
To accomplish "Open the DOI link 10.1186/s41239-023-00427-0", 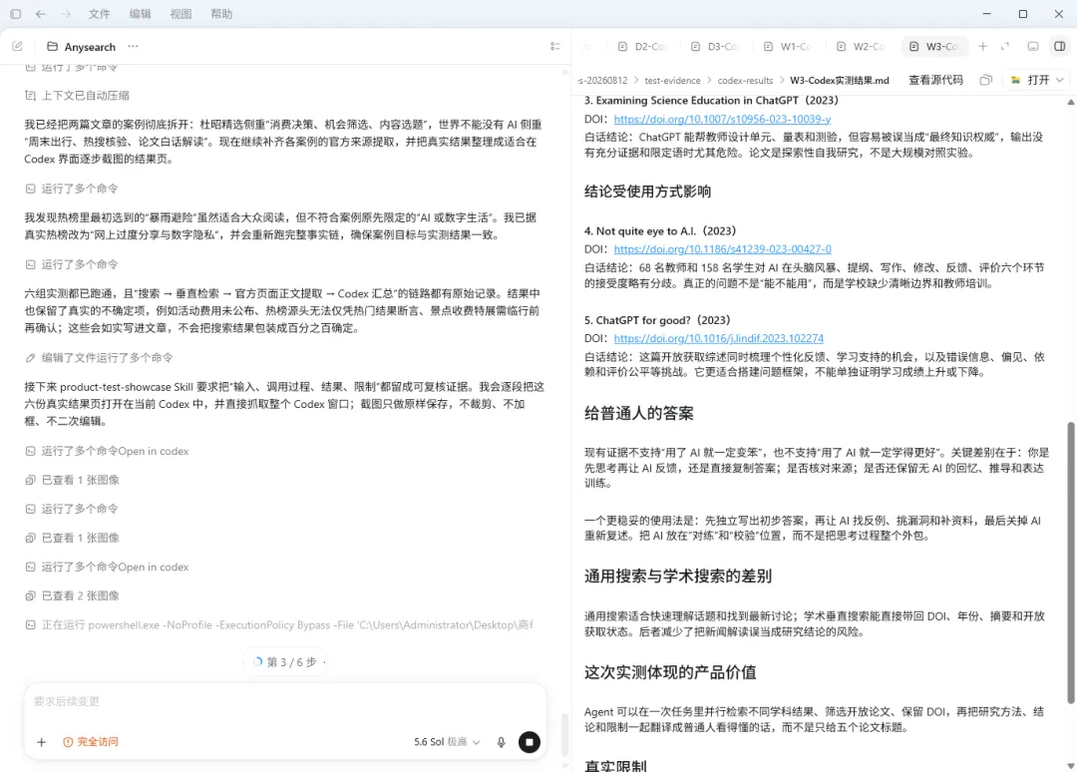I will point(722,249).
